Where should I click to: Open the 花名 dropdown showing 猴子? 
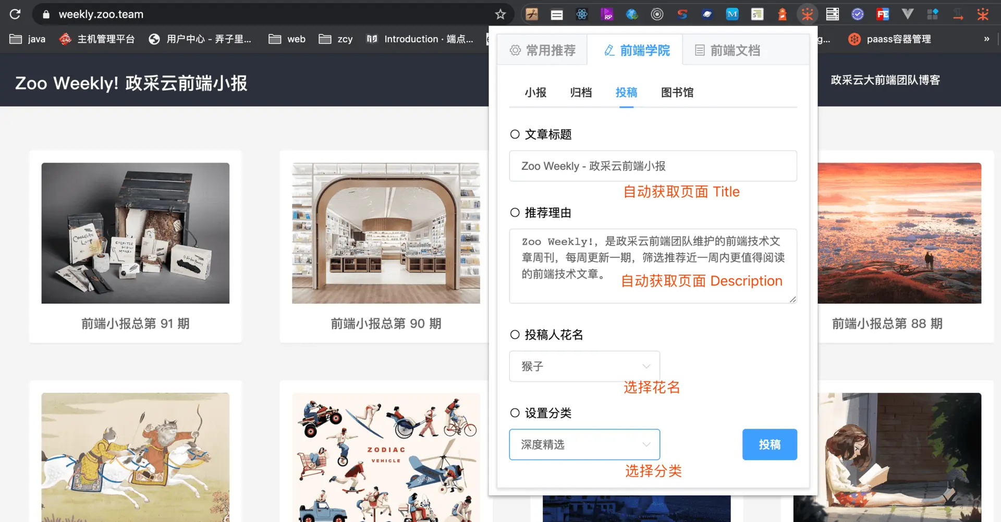tap(584, 366)
